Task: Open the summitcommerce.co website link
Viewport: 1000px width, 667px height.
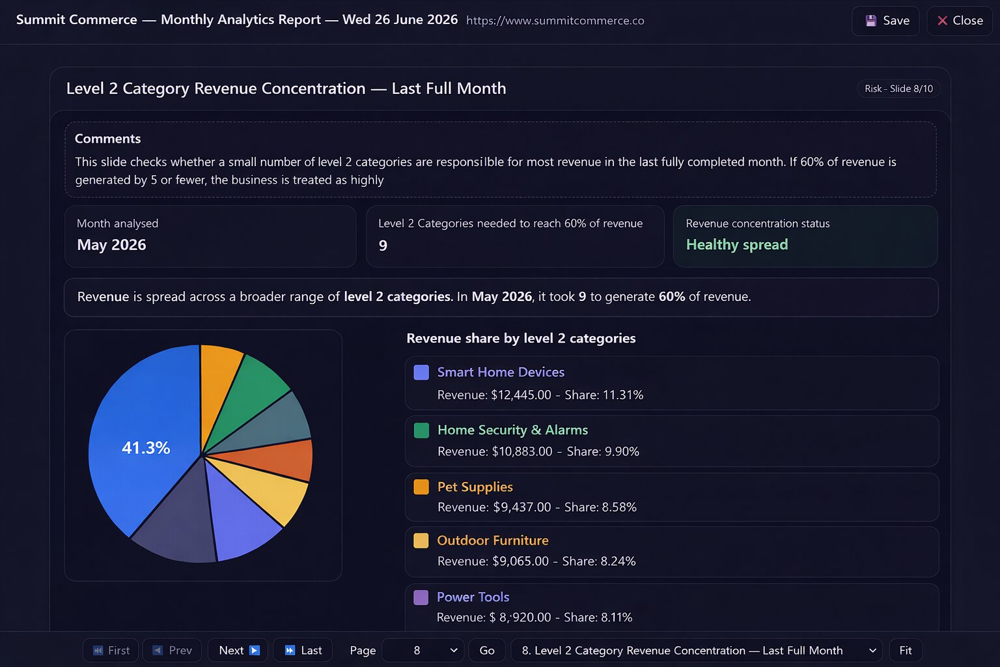Action: point(555,20)
